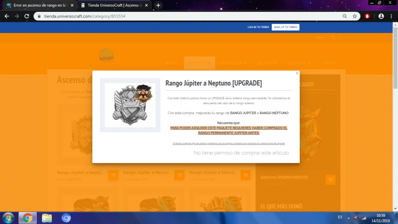The width and height of the screenshot is (398, 224).
Task: Expand the RANGOS menu dropdown
Action: click(200, 63)
